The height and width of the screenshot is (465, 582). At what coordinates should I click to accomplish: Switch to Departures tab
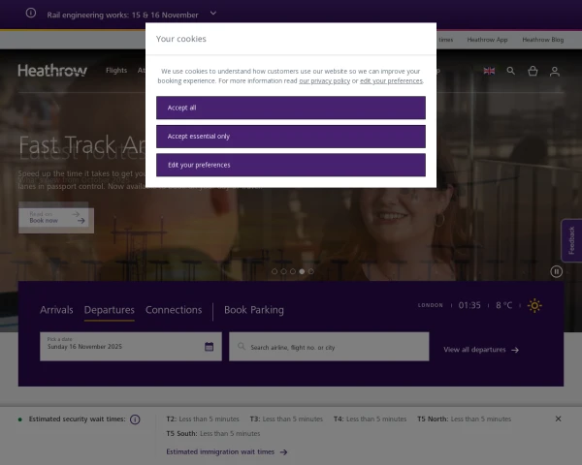109,310
